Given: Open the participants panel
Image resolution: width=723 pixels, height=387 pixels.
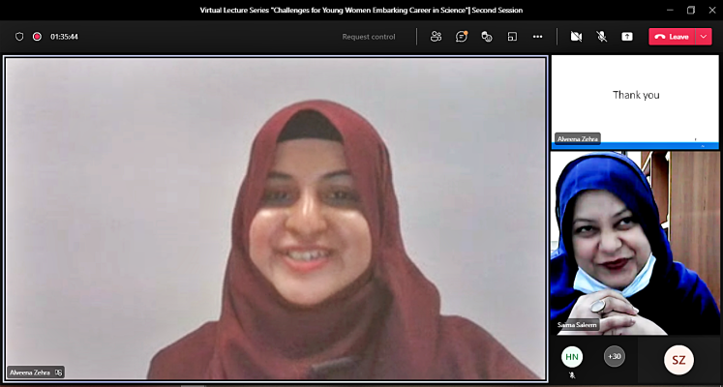Looking at the screenshot, I should pyautogui.click(x=436, y=37).
